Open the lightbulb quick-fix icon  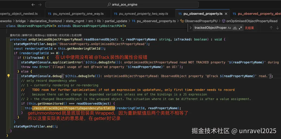(x=8, y=76)
